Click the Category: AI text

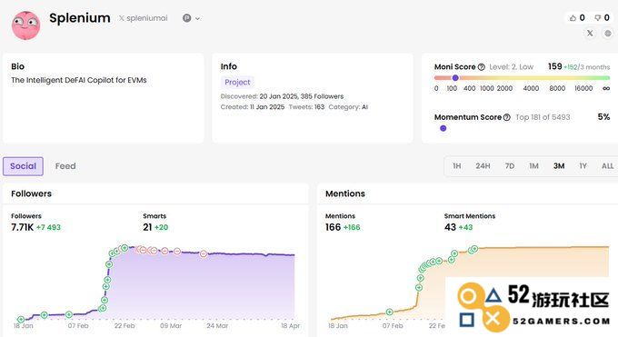(348, 107)
